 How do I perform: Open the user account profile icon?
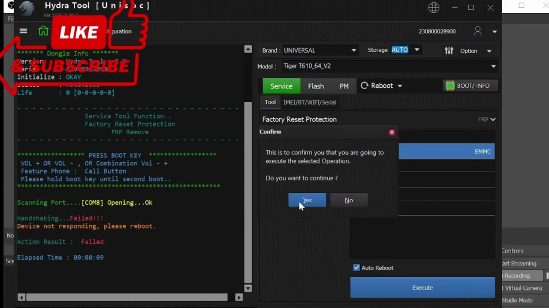coord(477,31)
